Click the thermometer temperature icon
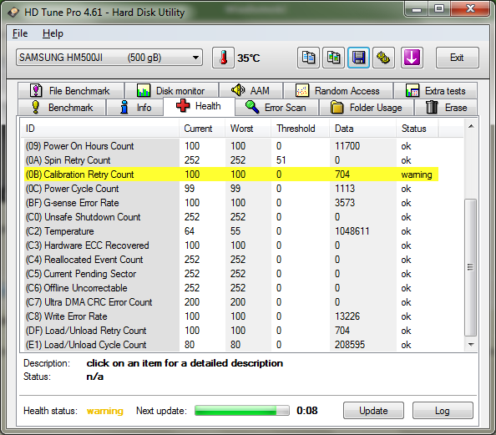Image resolution: width=496 pixels, height=435 pixels. [223, 58]
